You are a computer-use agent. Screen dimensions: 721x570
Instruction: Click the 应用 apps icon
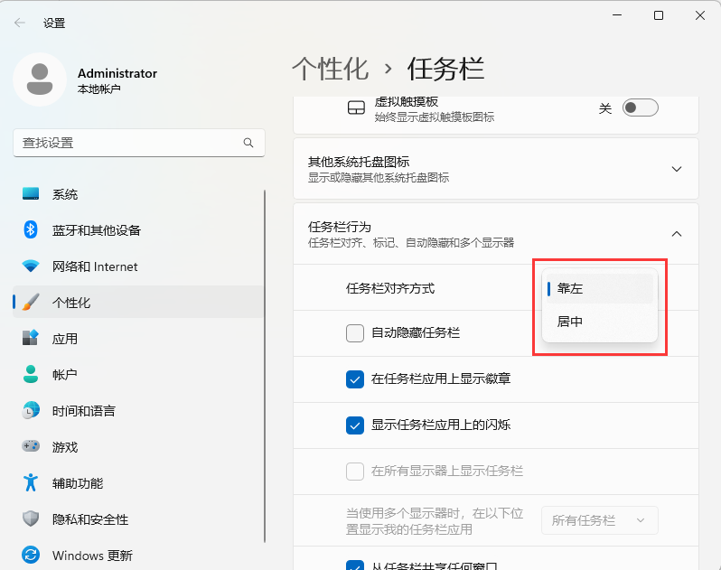click(31, 339)
